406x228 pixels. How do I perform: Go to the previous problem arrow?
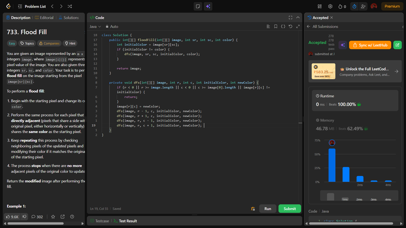coord(52,6)
